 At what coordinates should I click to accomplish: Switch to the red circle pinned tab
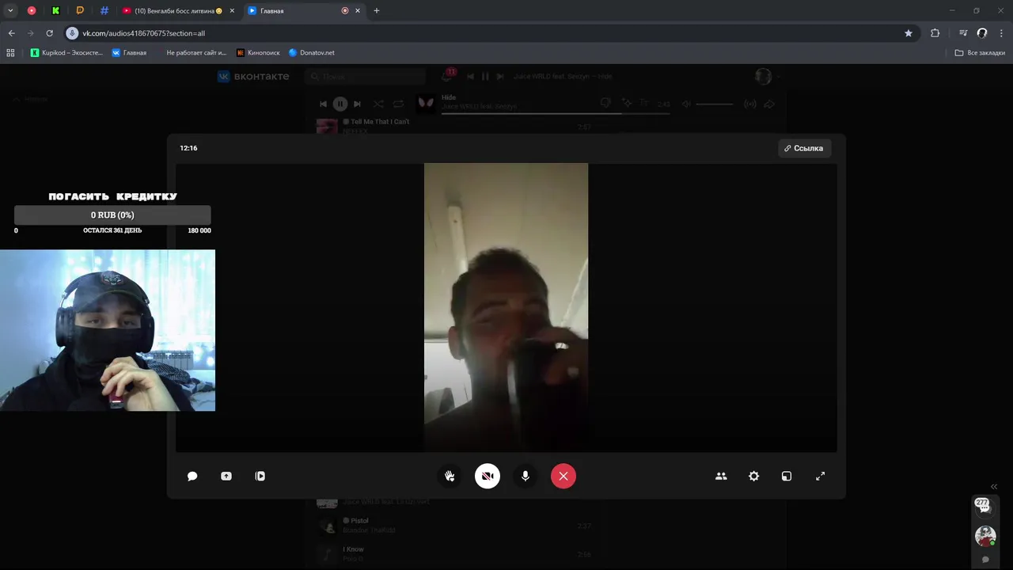(x=32, y=11)
